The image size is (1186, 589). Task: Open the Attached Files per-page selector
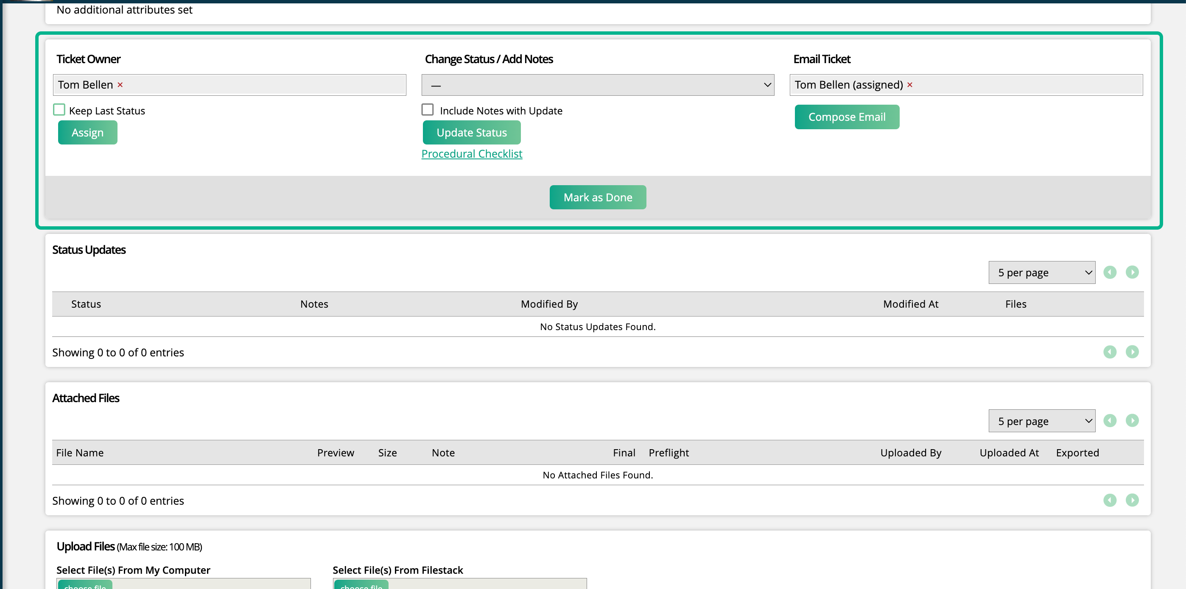[1041, 420]
